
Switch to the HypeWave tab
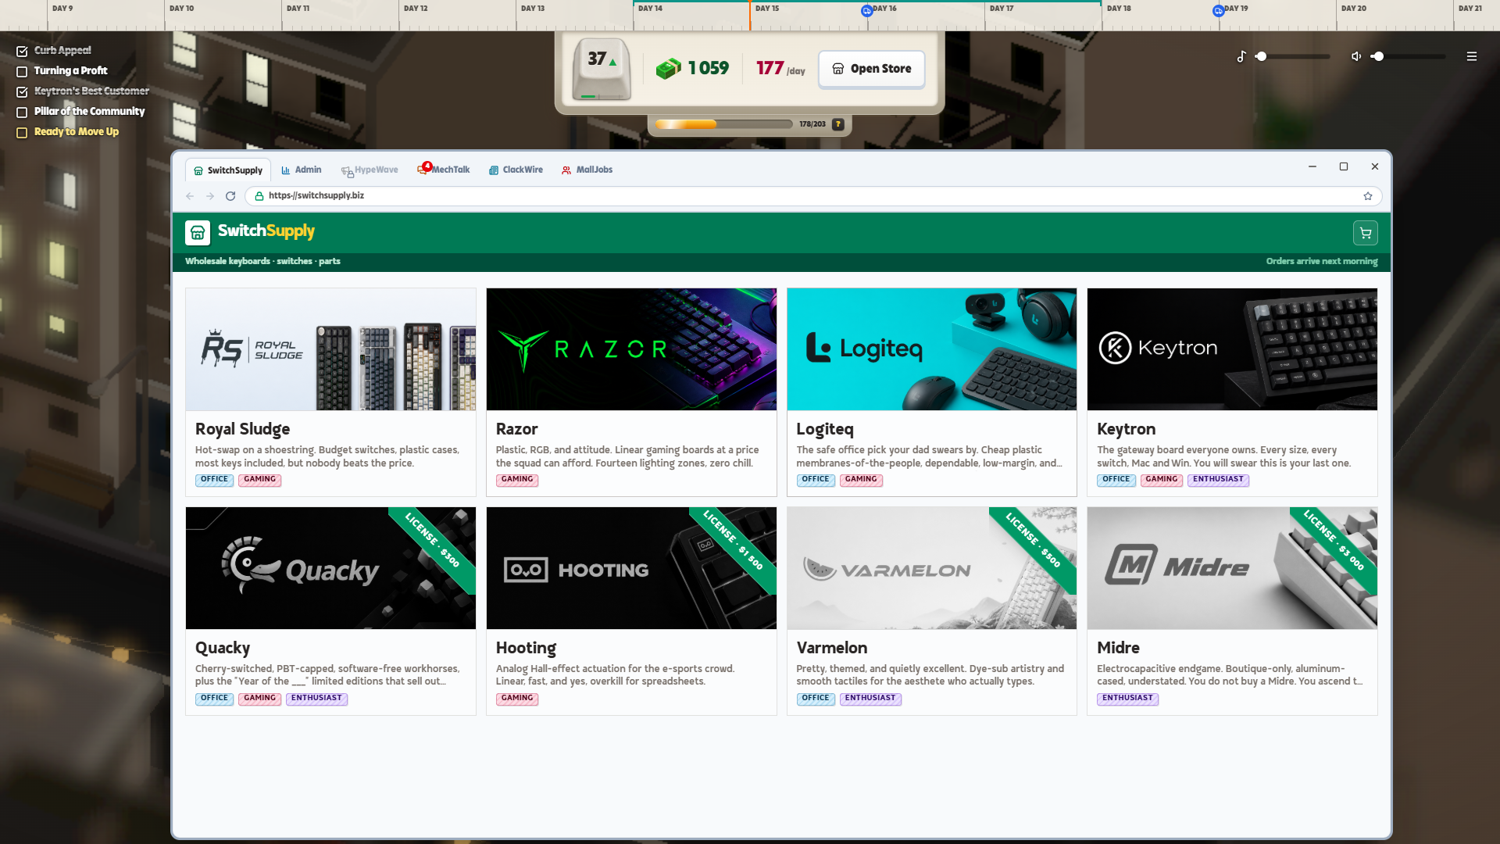(x=370, y=170)
